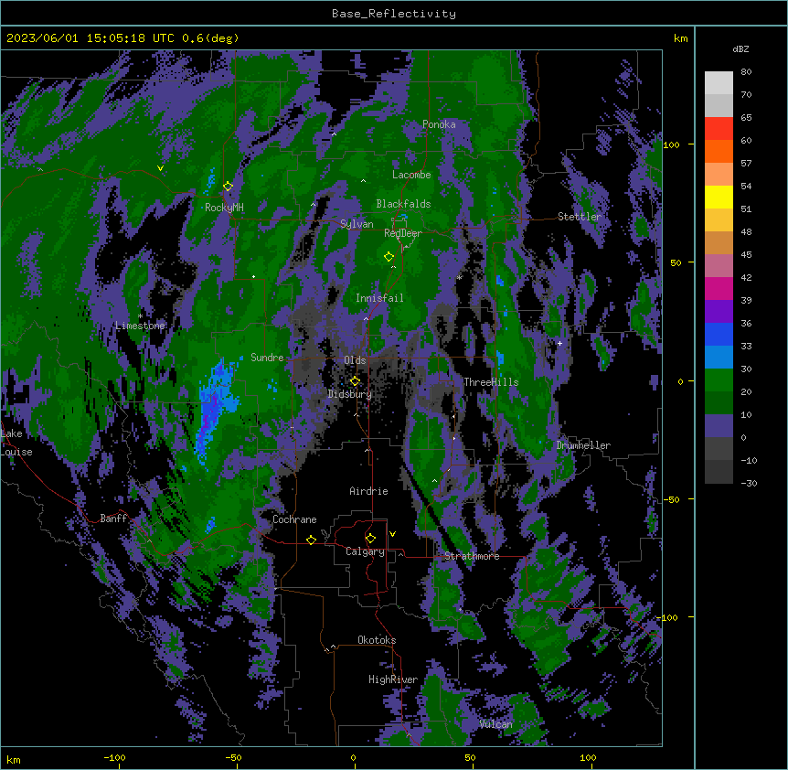
Task: Click the Base_Reflectivity title
Action: [x=394, y=14]
